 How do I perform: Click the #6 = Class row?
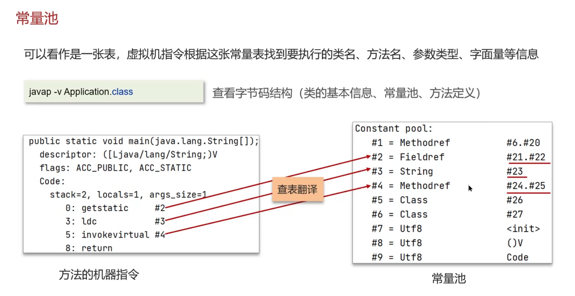click(447, 214)
